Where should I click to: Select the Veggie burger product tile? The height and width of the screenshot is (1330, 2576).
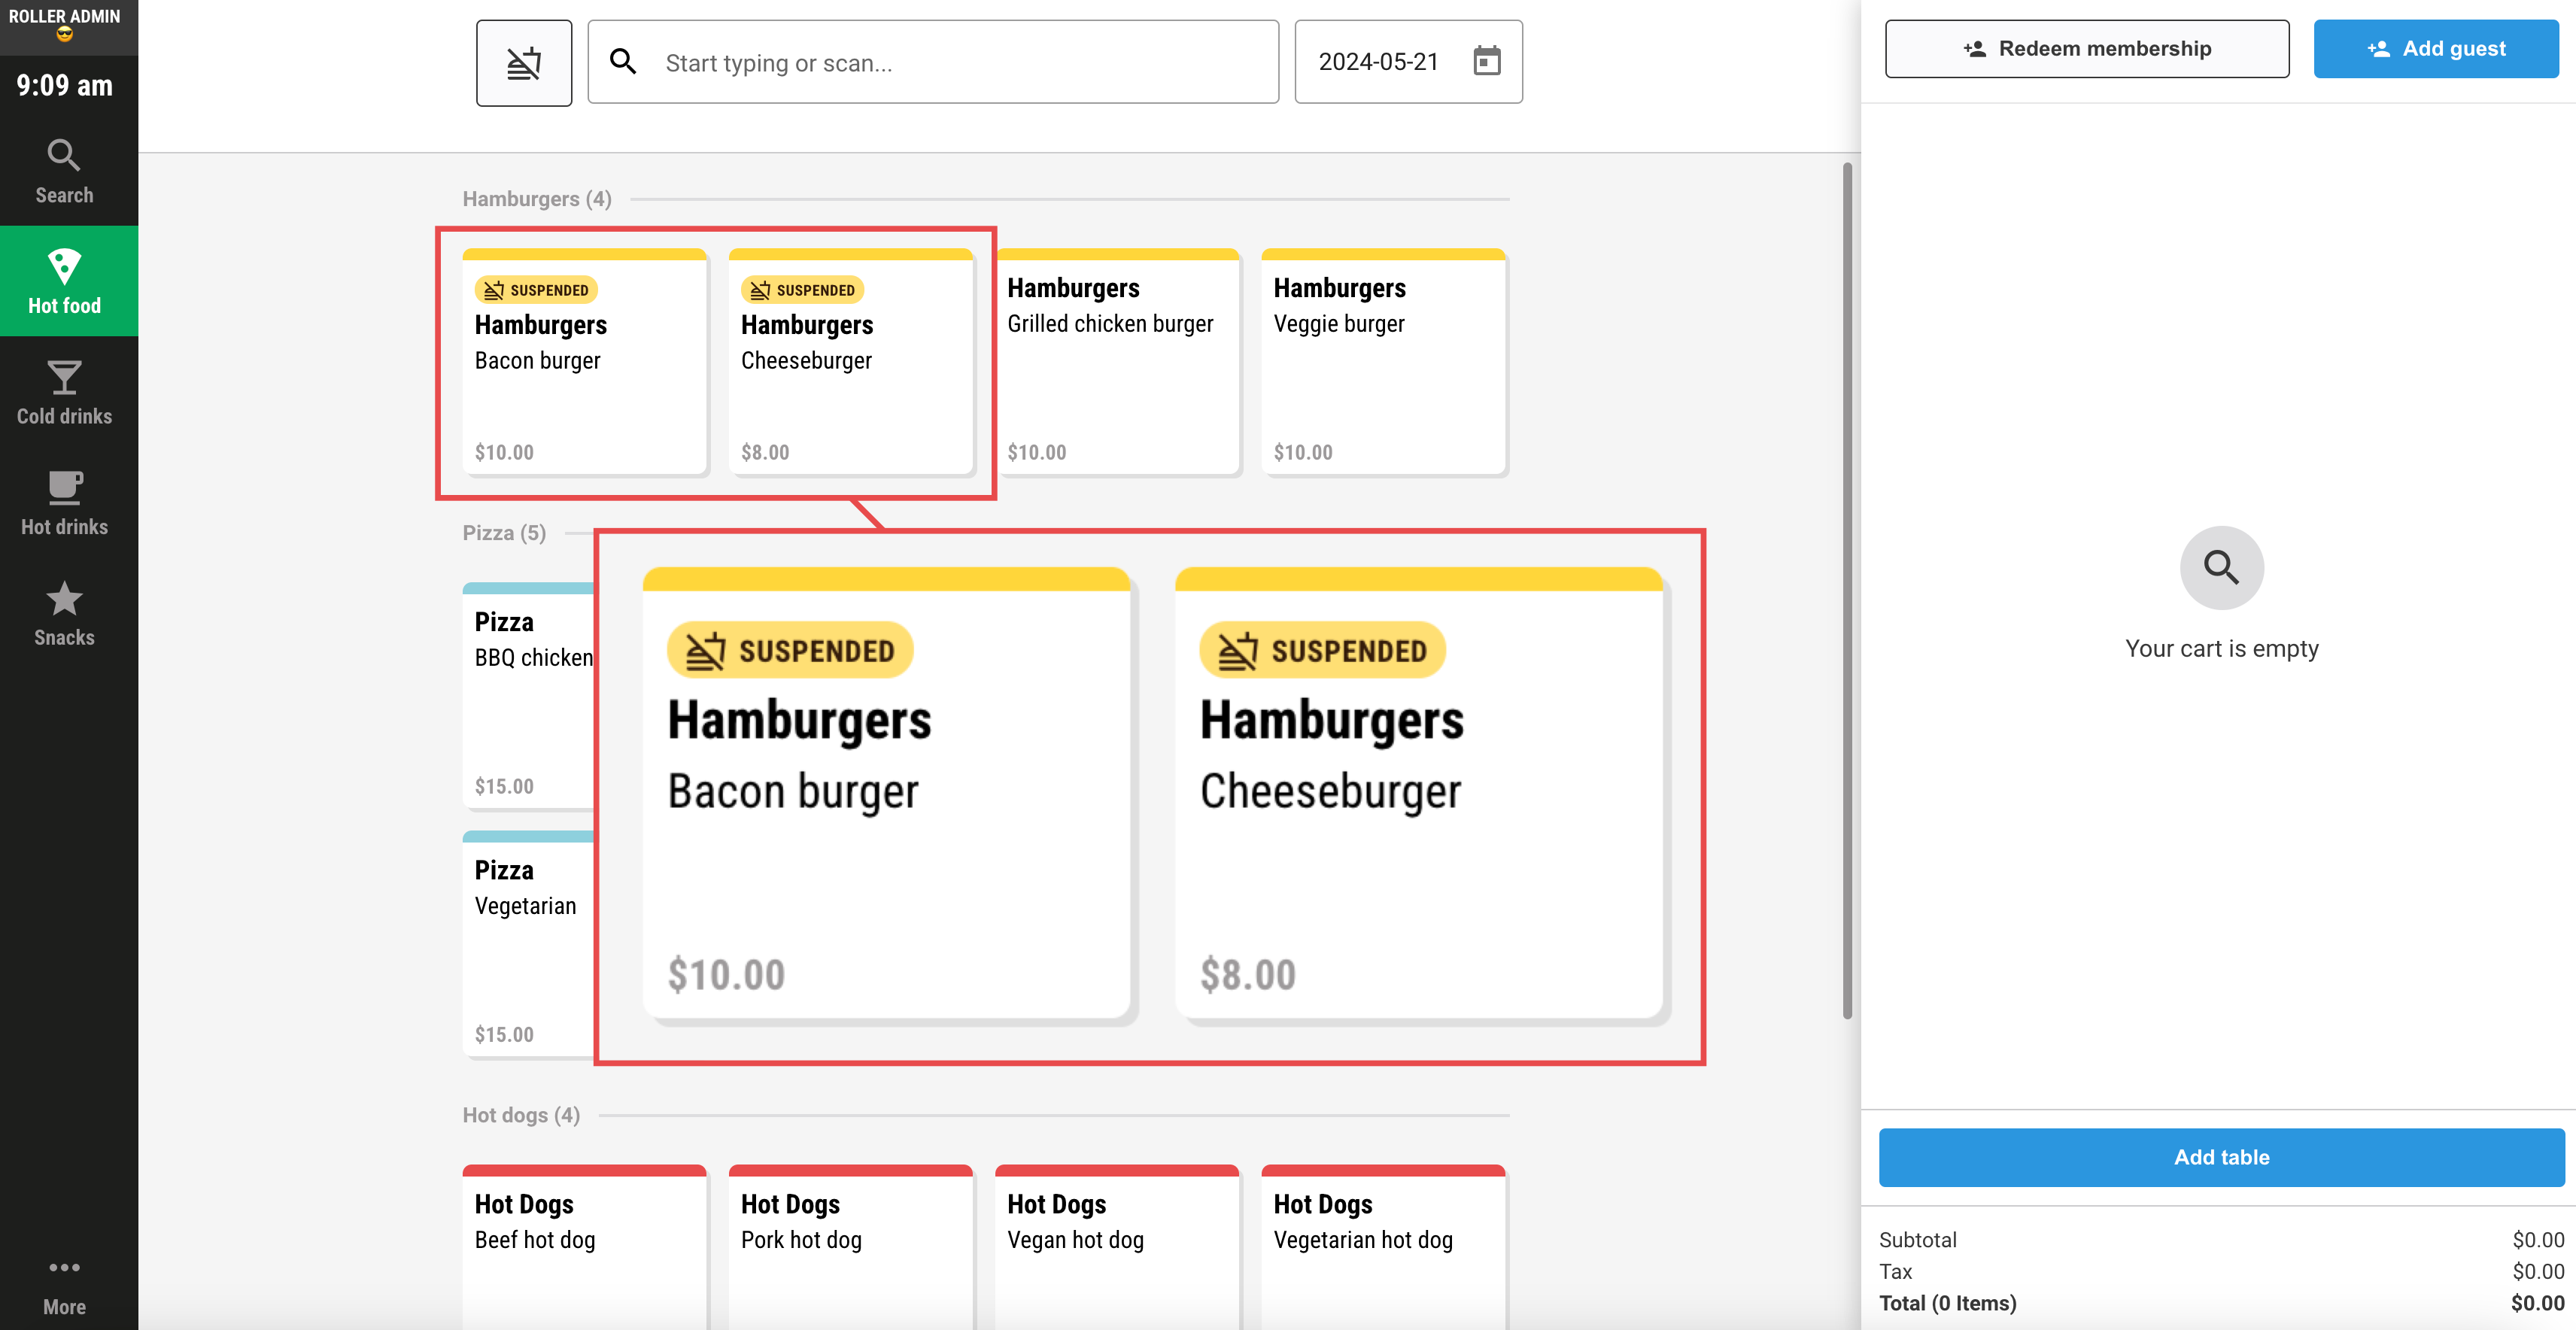click(x=1383, y=362)
